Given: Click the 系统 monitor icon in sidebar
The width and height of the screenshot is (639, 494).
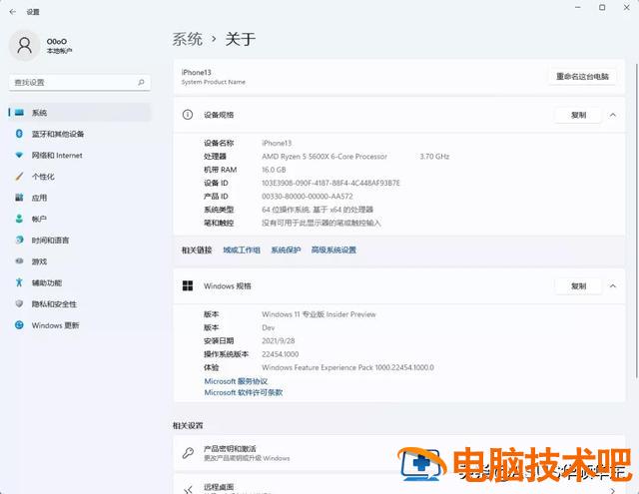Looking at the screenshot, I should point(19,113).
